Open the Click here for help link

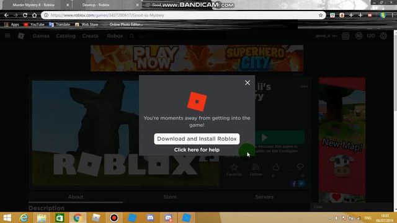click(197, 150)
